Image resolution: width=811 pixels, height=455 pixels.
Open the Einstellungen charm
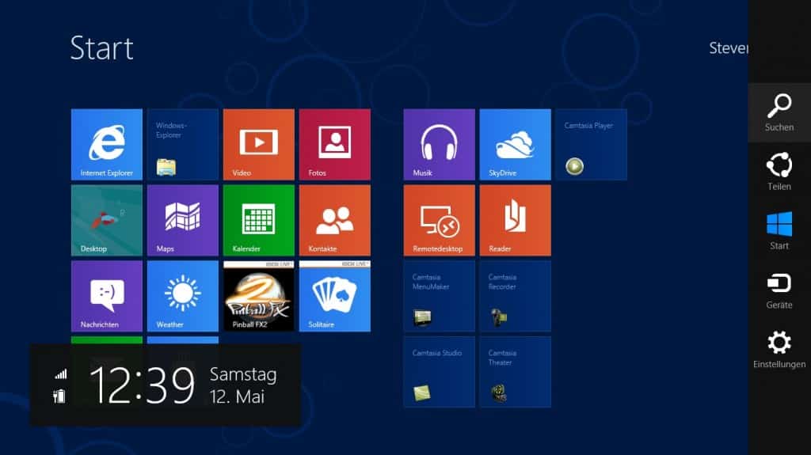pyautogui.click(x=779, y=350)
